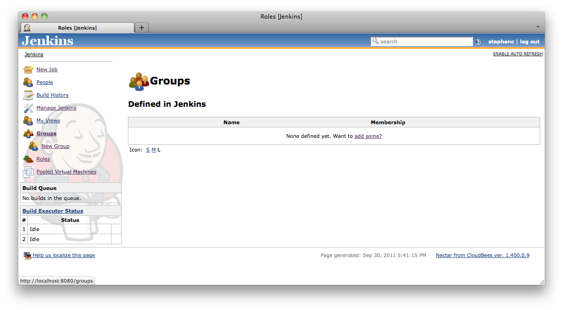Click the My Views icon
This screenshot has height=310, width=563.
(28, 121)
